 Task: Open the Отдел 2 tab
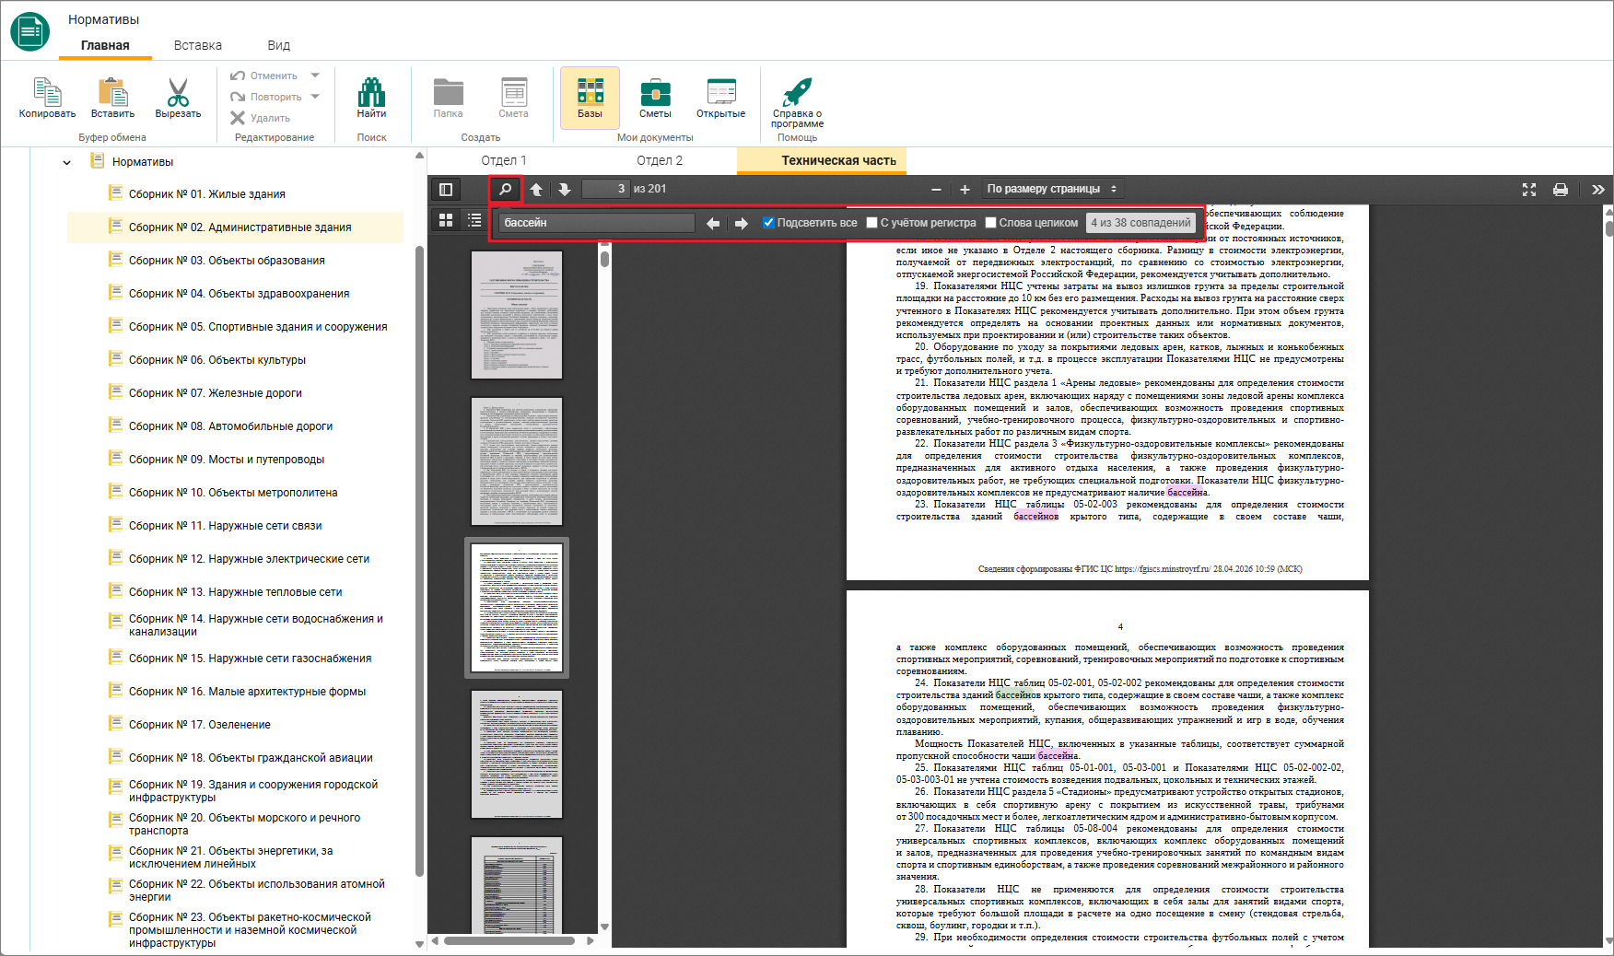660,160
